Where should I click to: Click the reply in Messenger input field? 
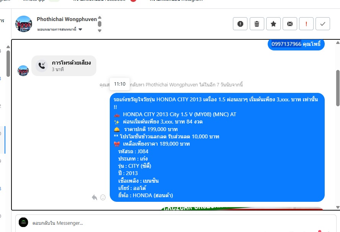[x=176, y=223]
